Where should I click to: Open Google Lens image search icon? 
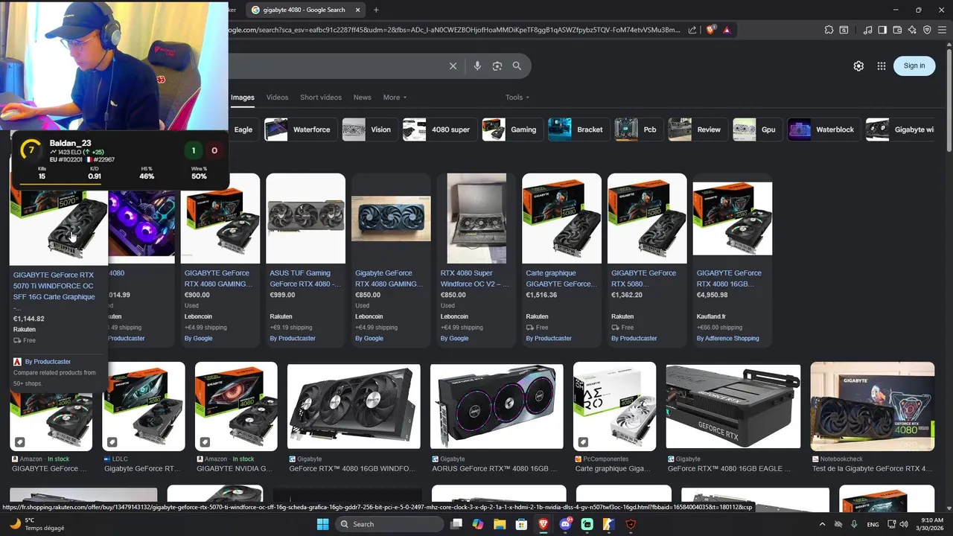click(497, 66)
